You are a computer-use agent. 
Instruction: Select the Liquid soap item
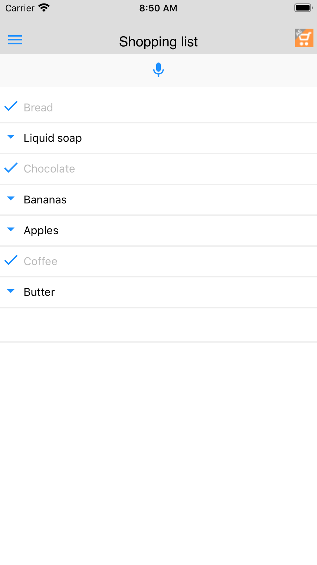point(158,138)
